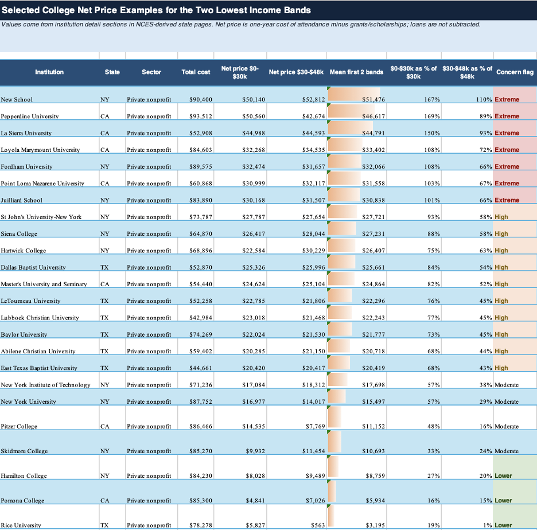Select the 'Dallas Baptist University' cell
Image resolution: width=537 pixels, height=530 pixels.
pos(49,263)
